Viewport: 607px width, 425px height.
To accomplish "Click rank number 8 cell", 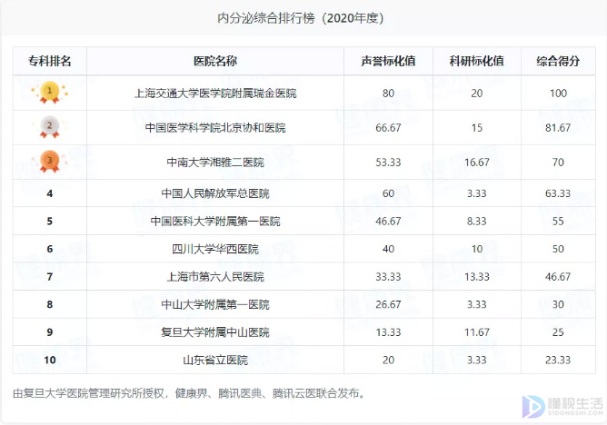I will [50, 305].
